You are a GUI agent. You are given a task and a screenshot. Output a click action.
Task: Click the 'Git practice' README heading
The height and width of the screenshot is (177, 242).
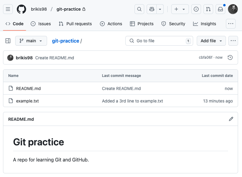point(39,142)
